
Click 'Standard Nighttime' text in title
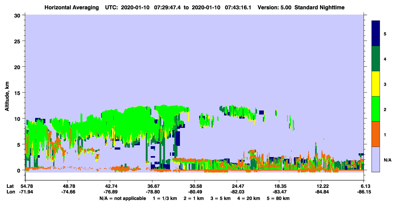pos(319,7)
